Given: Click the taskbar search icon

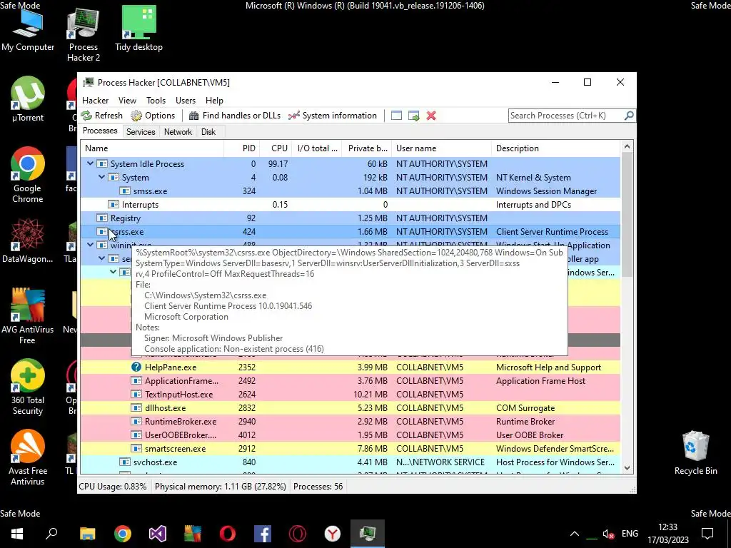Looking at the screenshot, I should pyautogui.click(x=51, y=534).
